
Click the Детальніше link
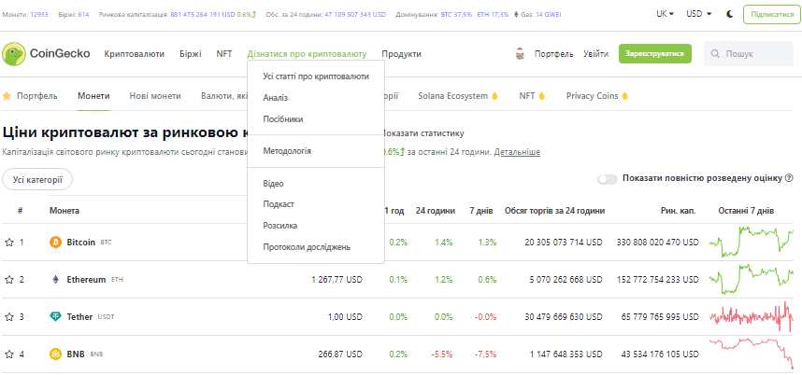(517, 152)
